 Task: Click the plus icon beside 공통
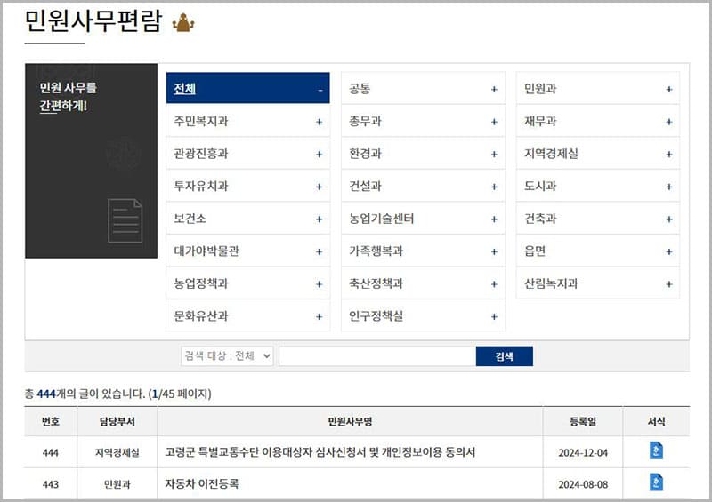(494, 89)
